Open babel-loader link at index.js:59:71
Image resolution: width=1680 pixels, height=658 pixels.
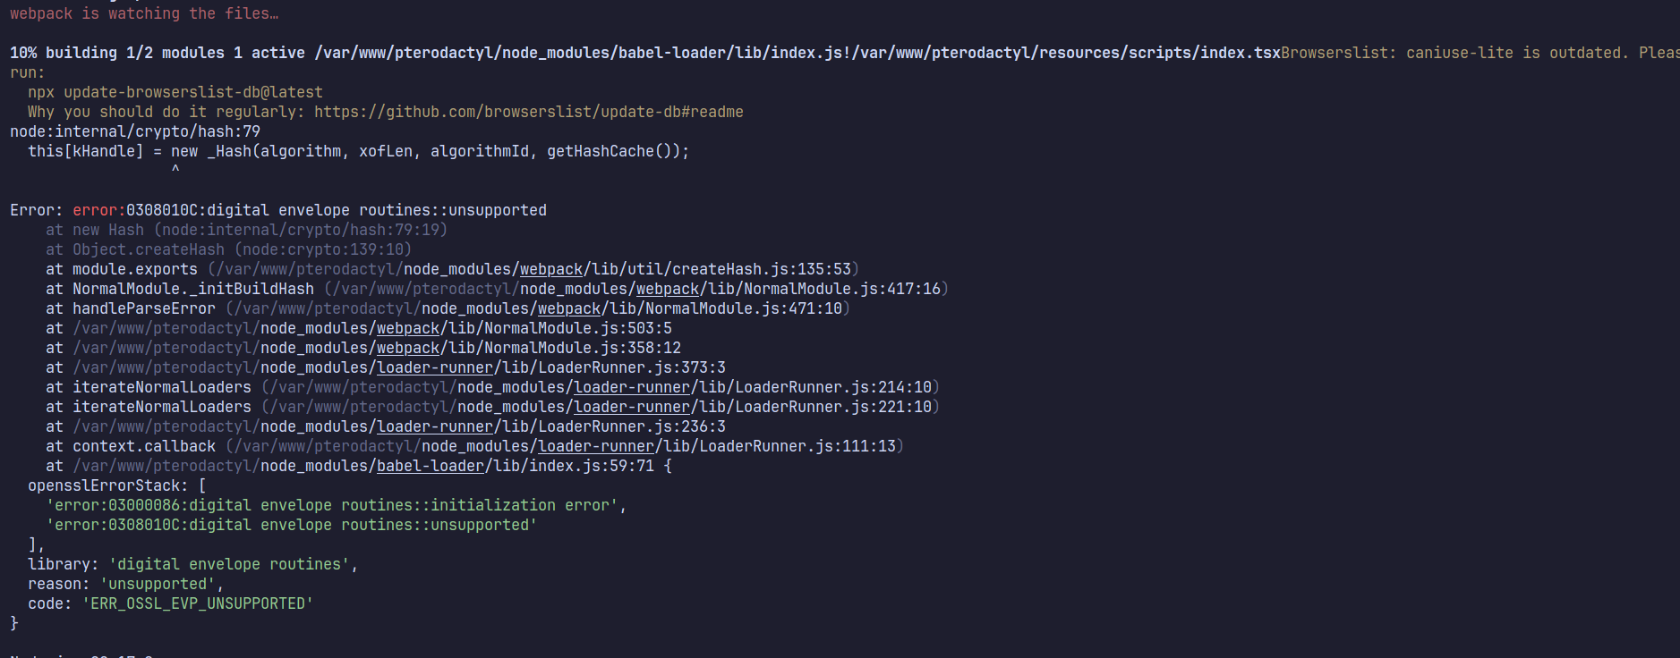point(431,466)
